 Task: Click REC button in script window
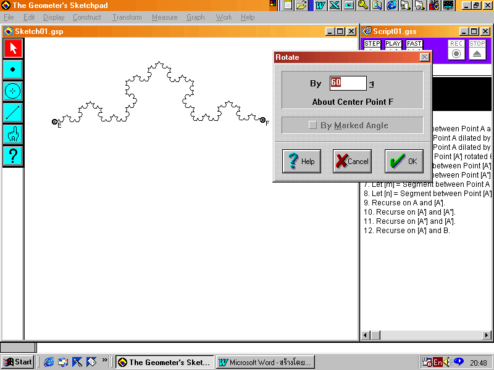click(x=456, y=49)
